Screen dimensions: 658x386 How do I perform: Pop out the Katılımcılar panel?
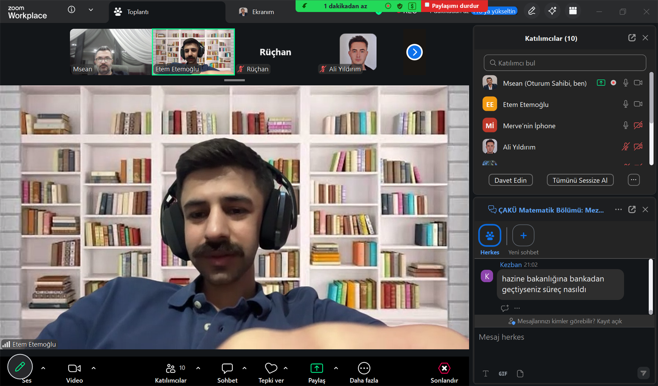(x=632, y=38)
